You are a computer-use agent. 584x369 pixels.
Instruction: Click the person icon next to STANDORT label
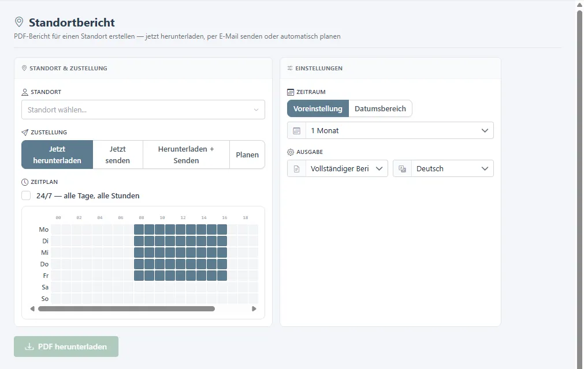click(25, 92)
